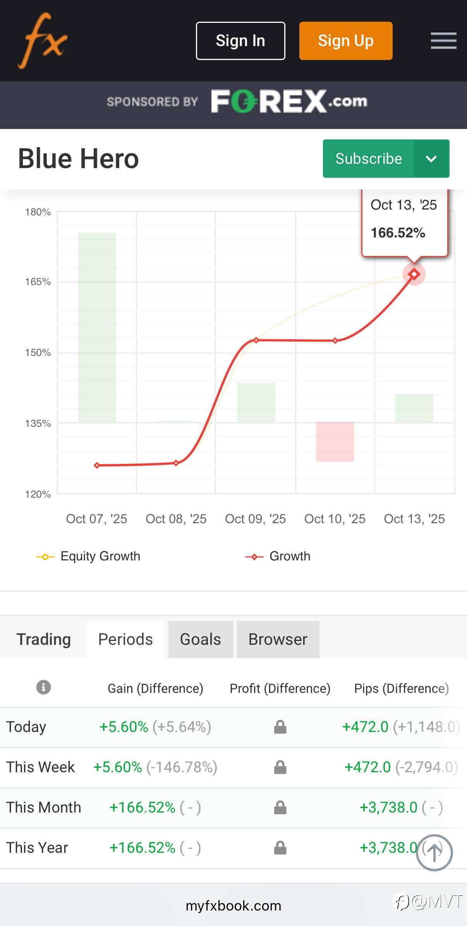Tap the scroll-to-top arrow button
467x926 pixels.
click(x=434, y=852)
